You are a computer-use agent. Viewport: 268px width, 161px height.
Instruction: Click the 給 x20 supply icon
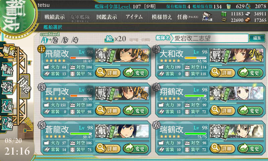[x=115, y=39]
